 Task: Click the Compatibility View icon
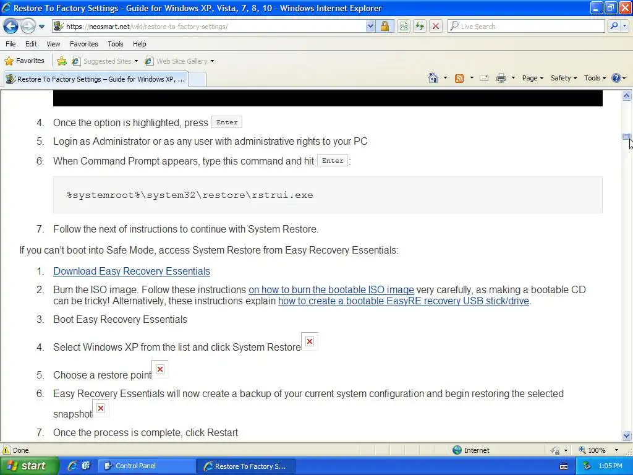click(x=404, y=27)
